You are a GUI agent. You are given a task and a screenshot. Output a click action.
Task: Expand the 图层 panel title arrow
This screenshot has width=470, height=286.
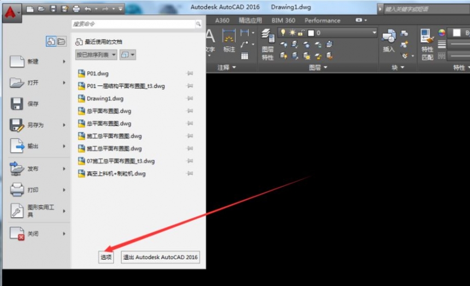click(326, 67)
